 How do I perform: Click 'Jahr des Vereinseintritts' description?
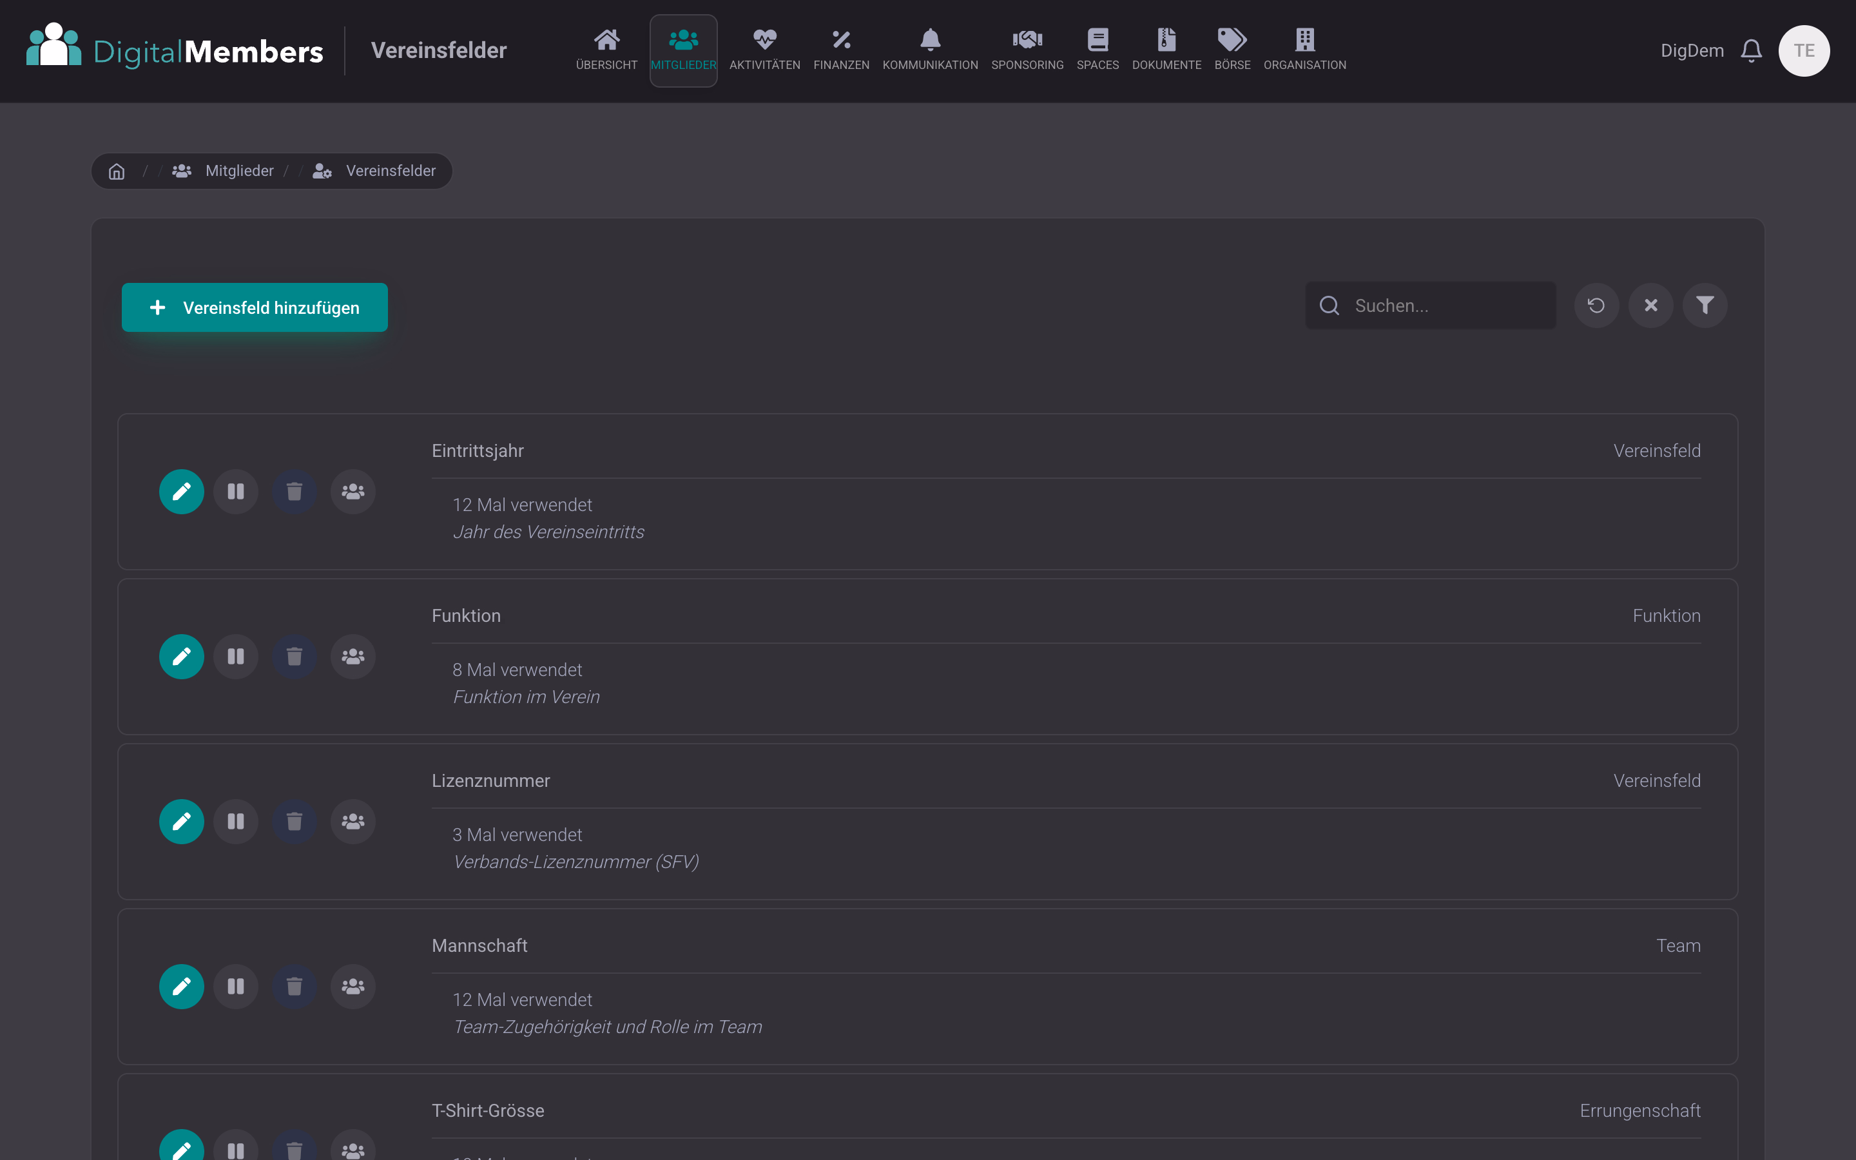[x=548, y=532]
